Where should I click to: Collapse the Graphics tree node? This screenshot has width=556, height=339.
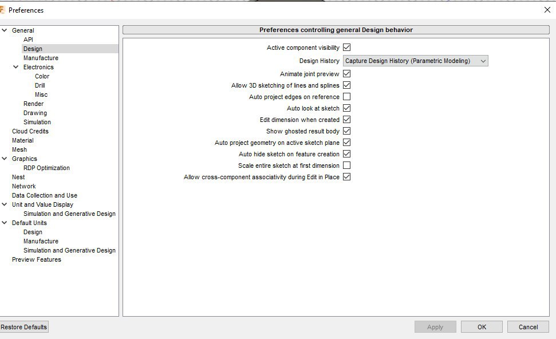click(x=4, y=159)
